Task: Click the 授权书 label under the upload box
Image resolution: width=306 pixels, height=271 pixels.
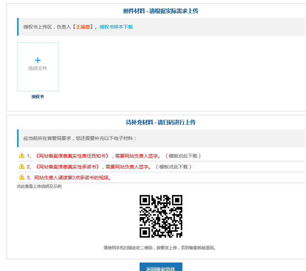Action: click(x=38, y=96)
